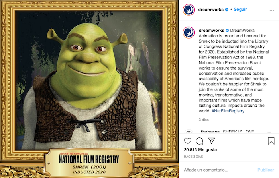
Task: Open dreamworks avatar beside caption
Action: coord(189,33)
